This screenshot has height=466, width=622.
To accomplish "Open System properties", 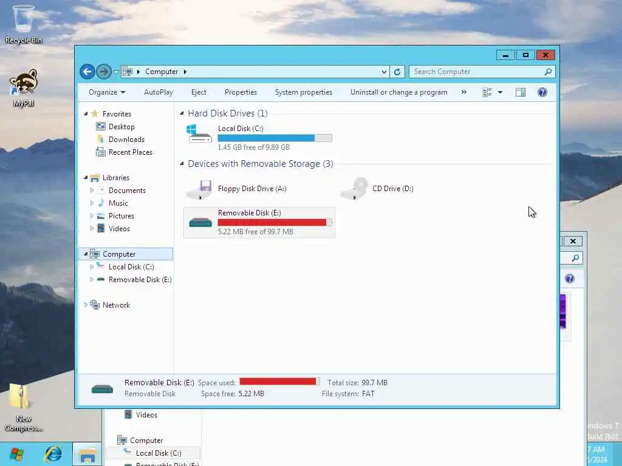I will (x=304, y=92).
